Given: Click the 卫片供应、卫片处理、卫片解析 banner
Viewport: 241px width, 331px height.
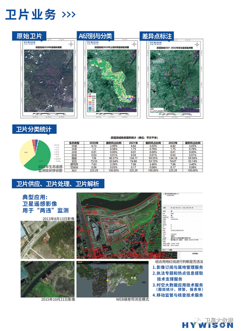Looking at the screenshot, I should click(57, 184).
